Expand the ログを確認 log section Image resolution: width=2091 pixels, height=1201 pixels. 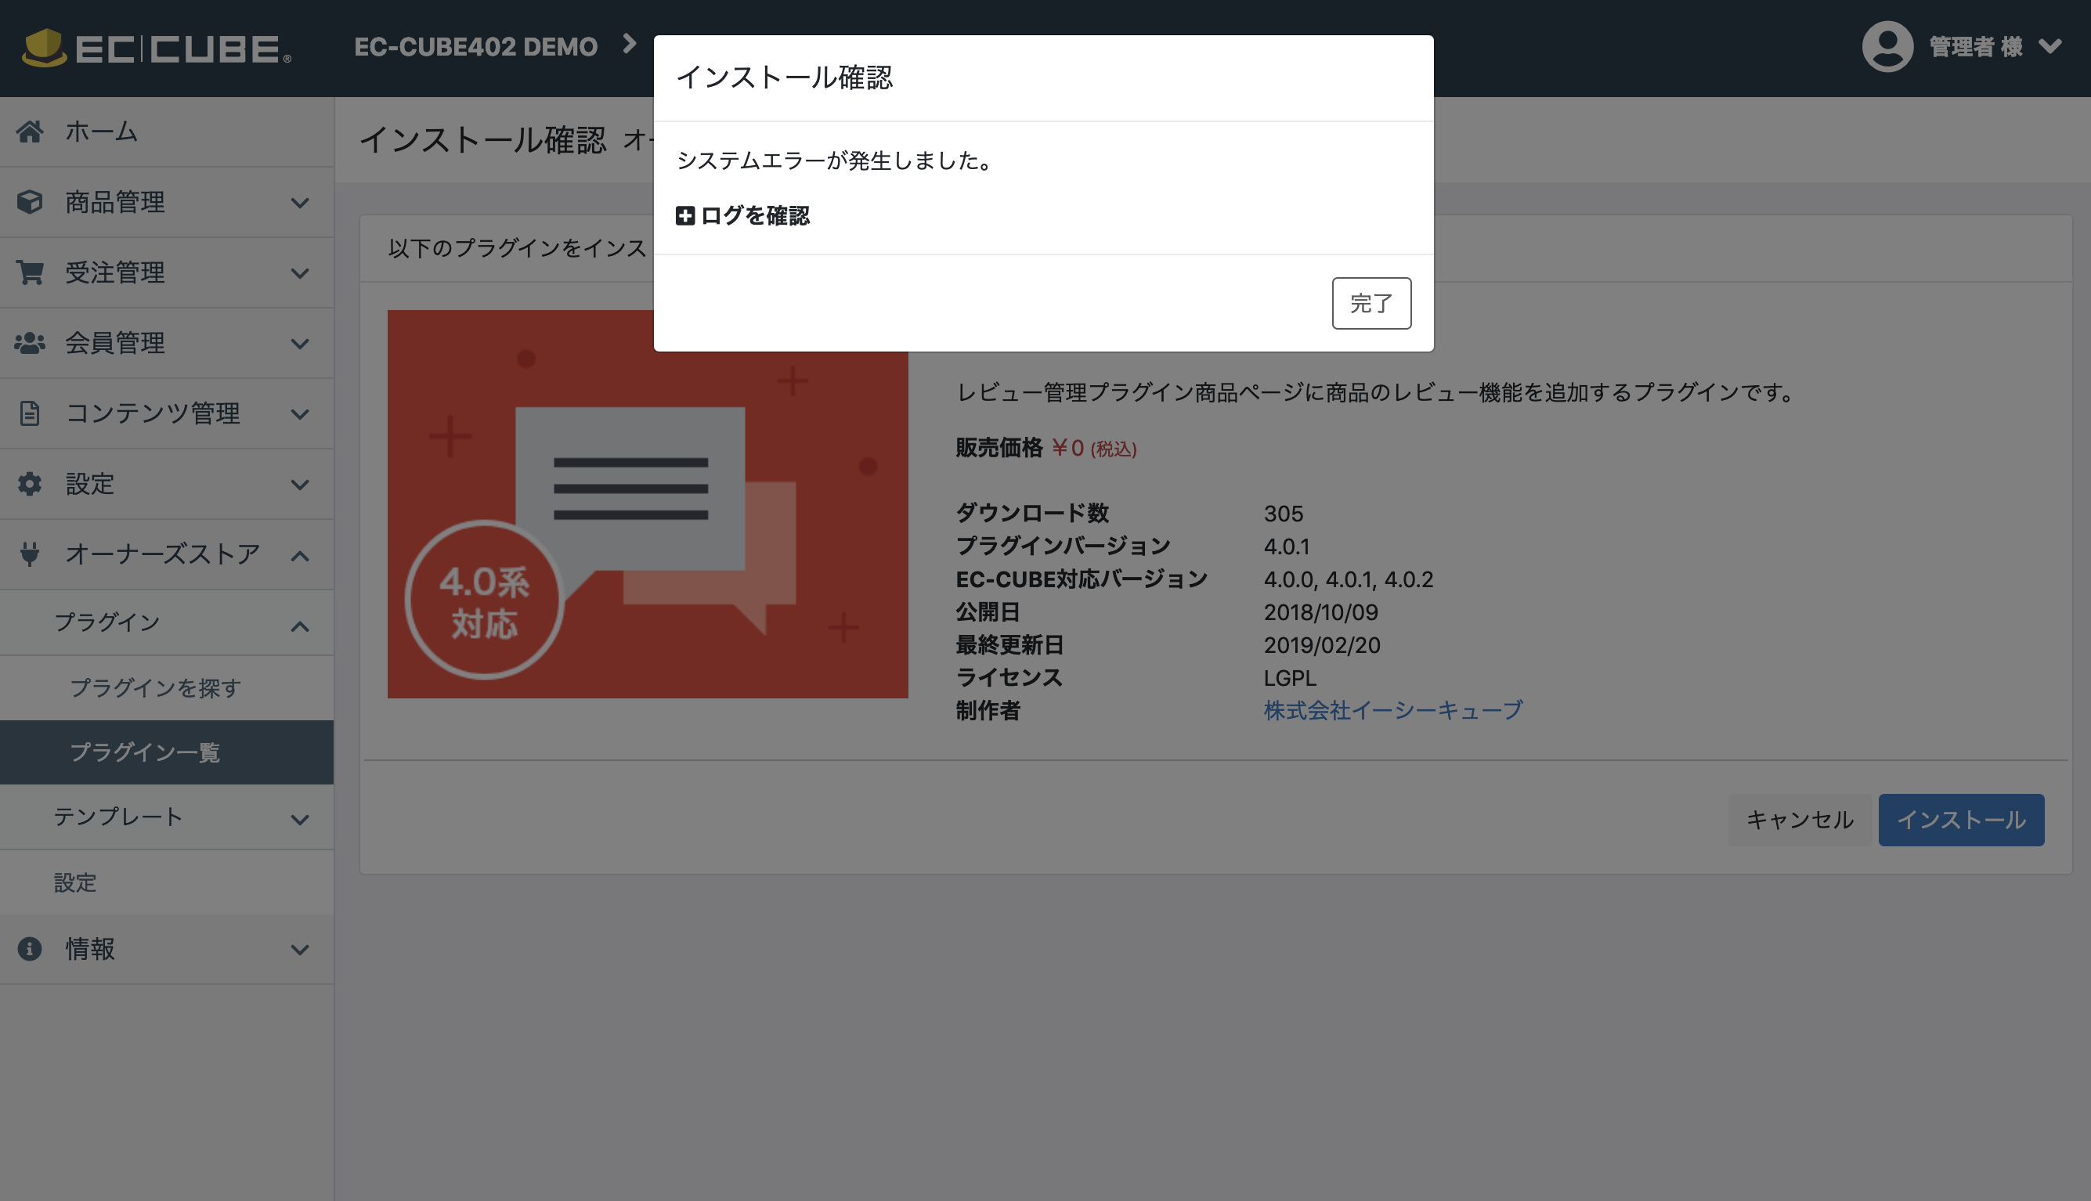[x=742, y=216]
